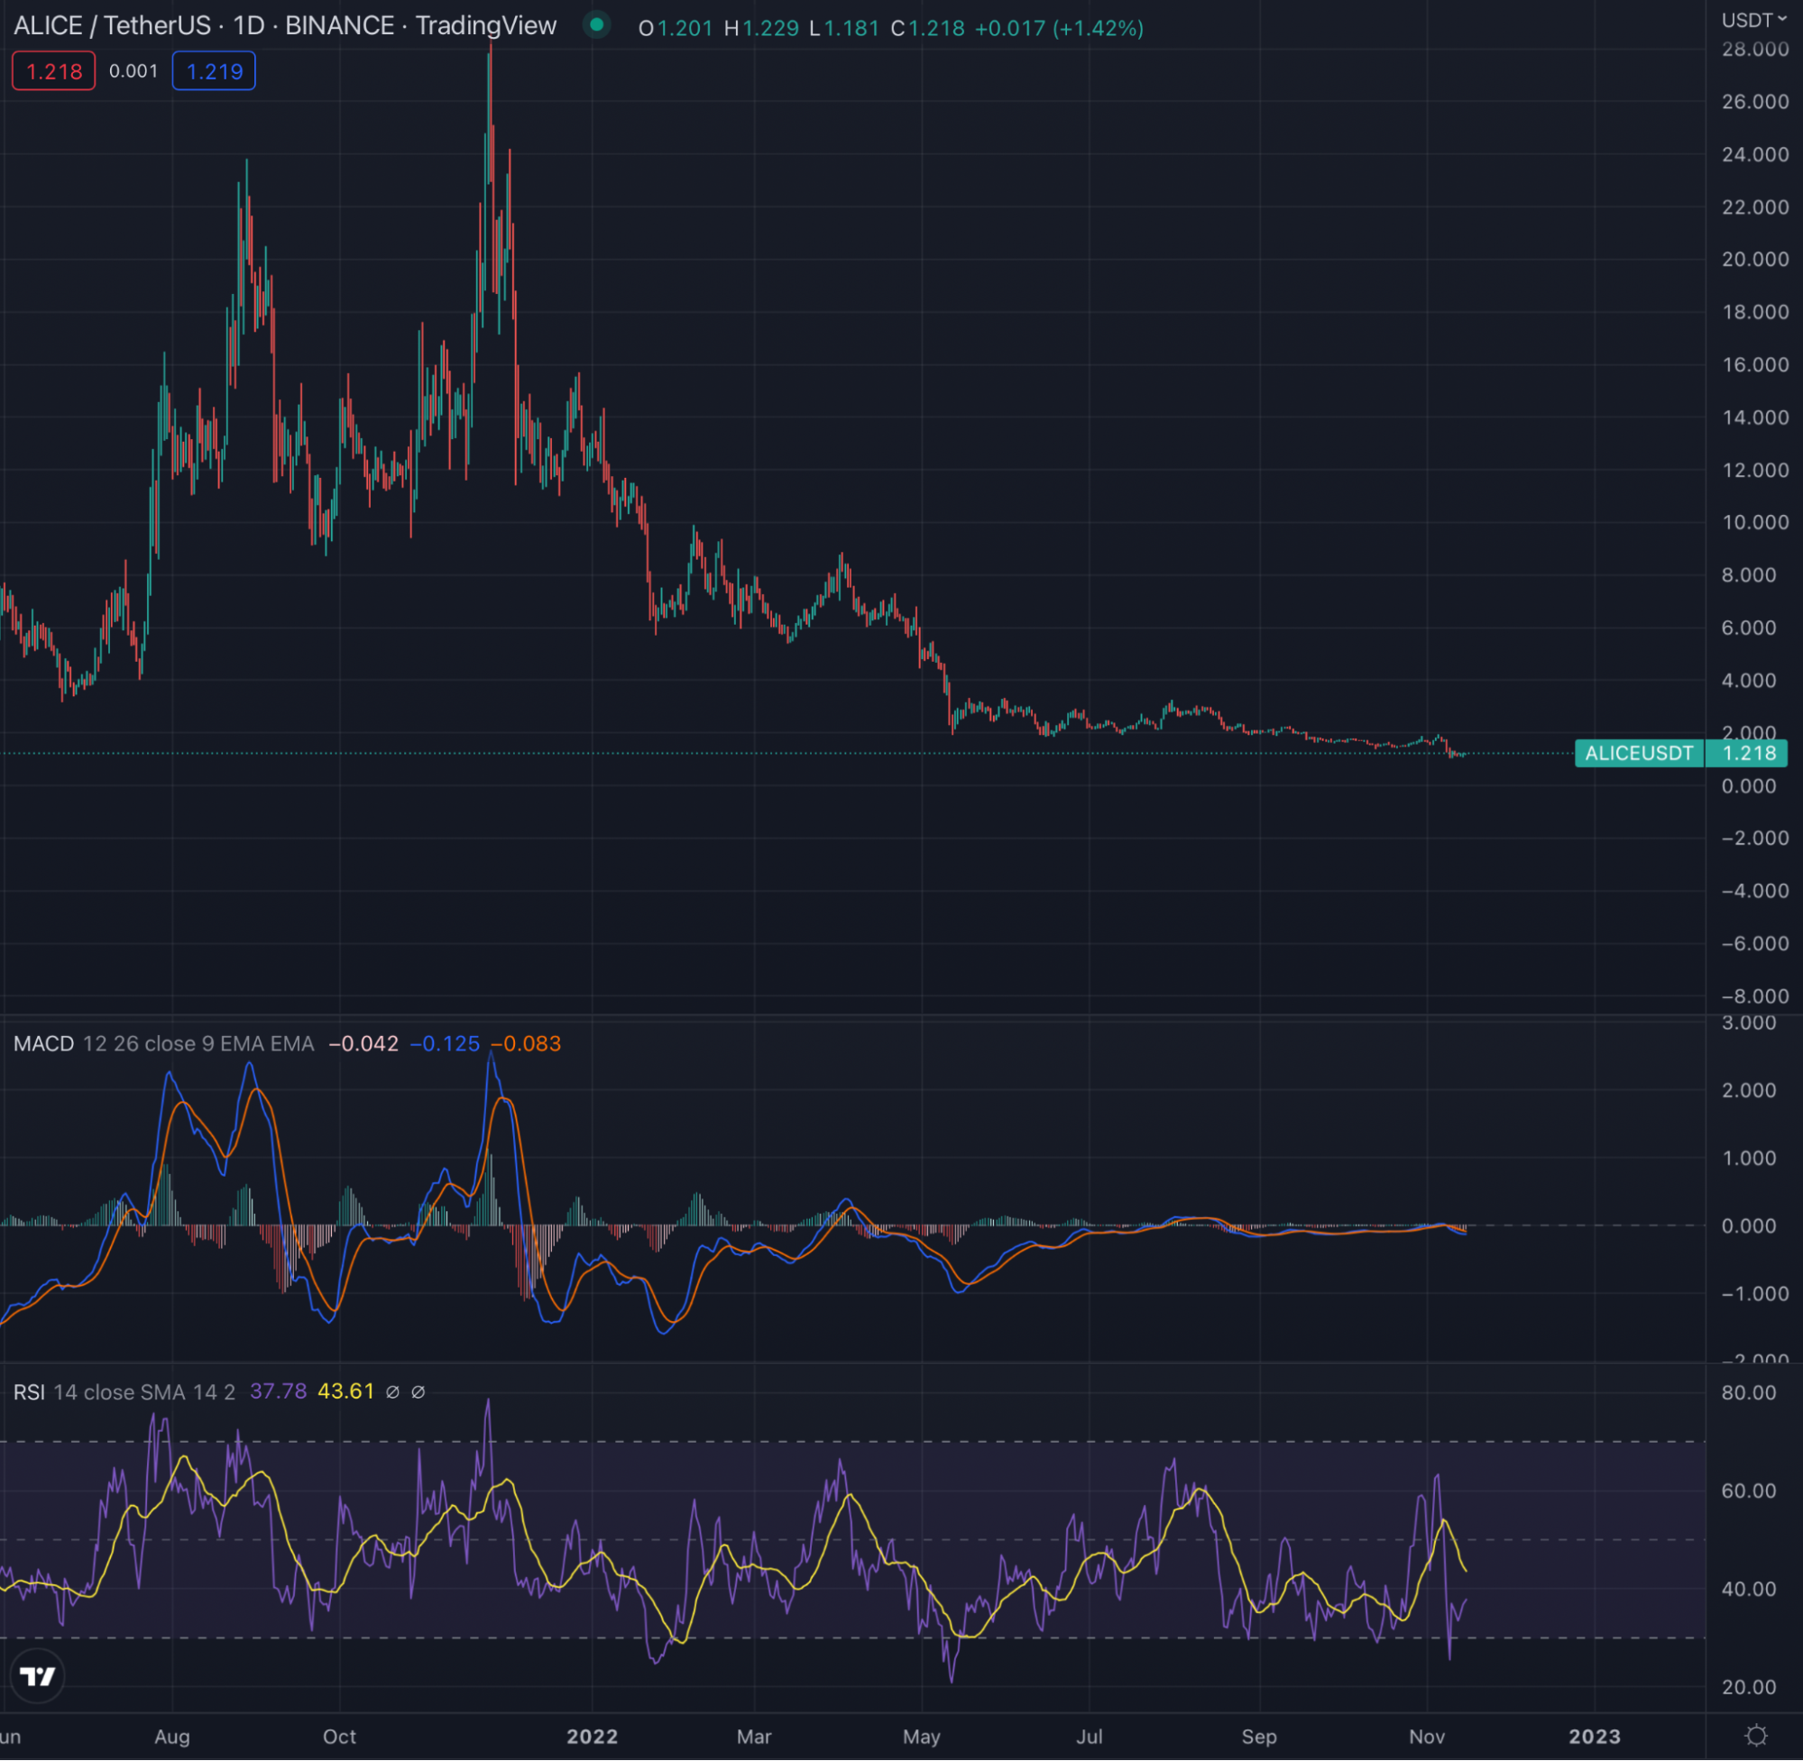
Task: Click the 80.00 RSI axis label
Action: [x=1748, y=1393]
